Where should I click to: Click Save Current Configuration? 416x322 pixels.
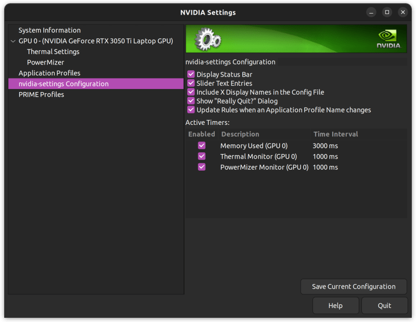coord(354,286)
